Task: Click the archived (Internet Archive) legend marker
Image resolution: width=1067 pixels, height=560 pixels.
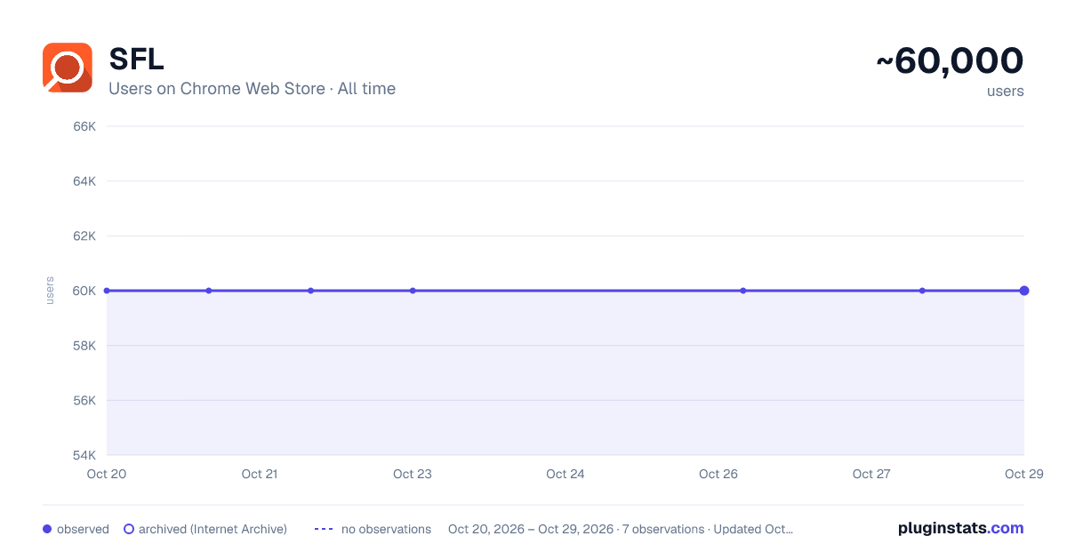Action: click(x=129, y=529)
